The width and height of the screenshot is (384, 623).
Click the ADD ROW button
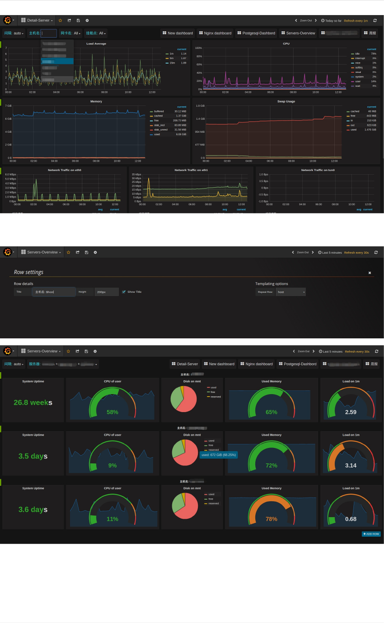(x=371, y=534)
